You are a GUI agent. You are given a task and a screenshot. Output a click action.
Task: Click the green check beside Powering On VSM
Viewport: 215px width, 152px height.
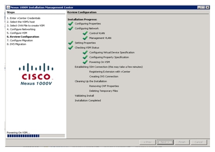85,62
